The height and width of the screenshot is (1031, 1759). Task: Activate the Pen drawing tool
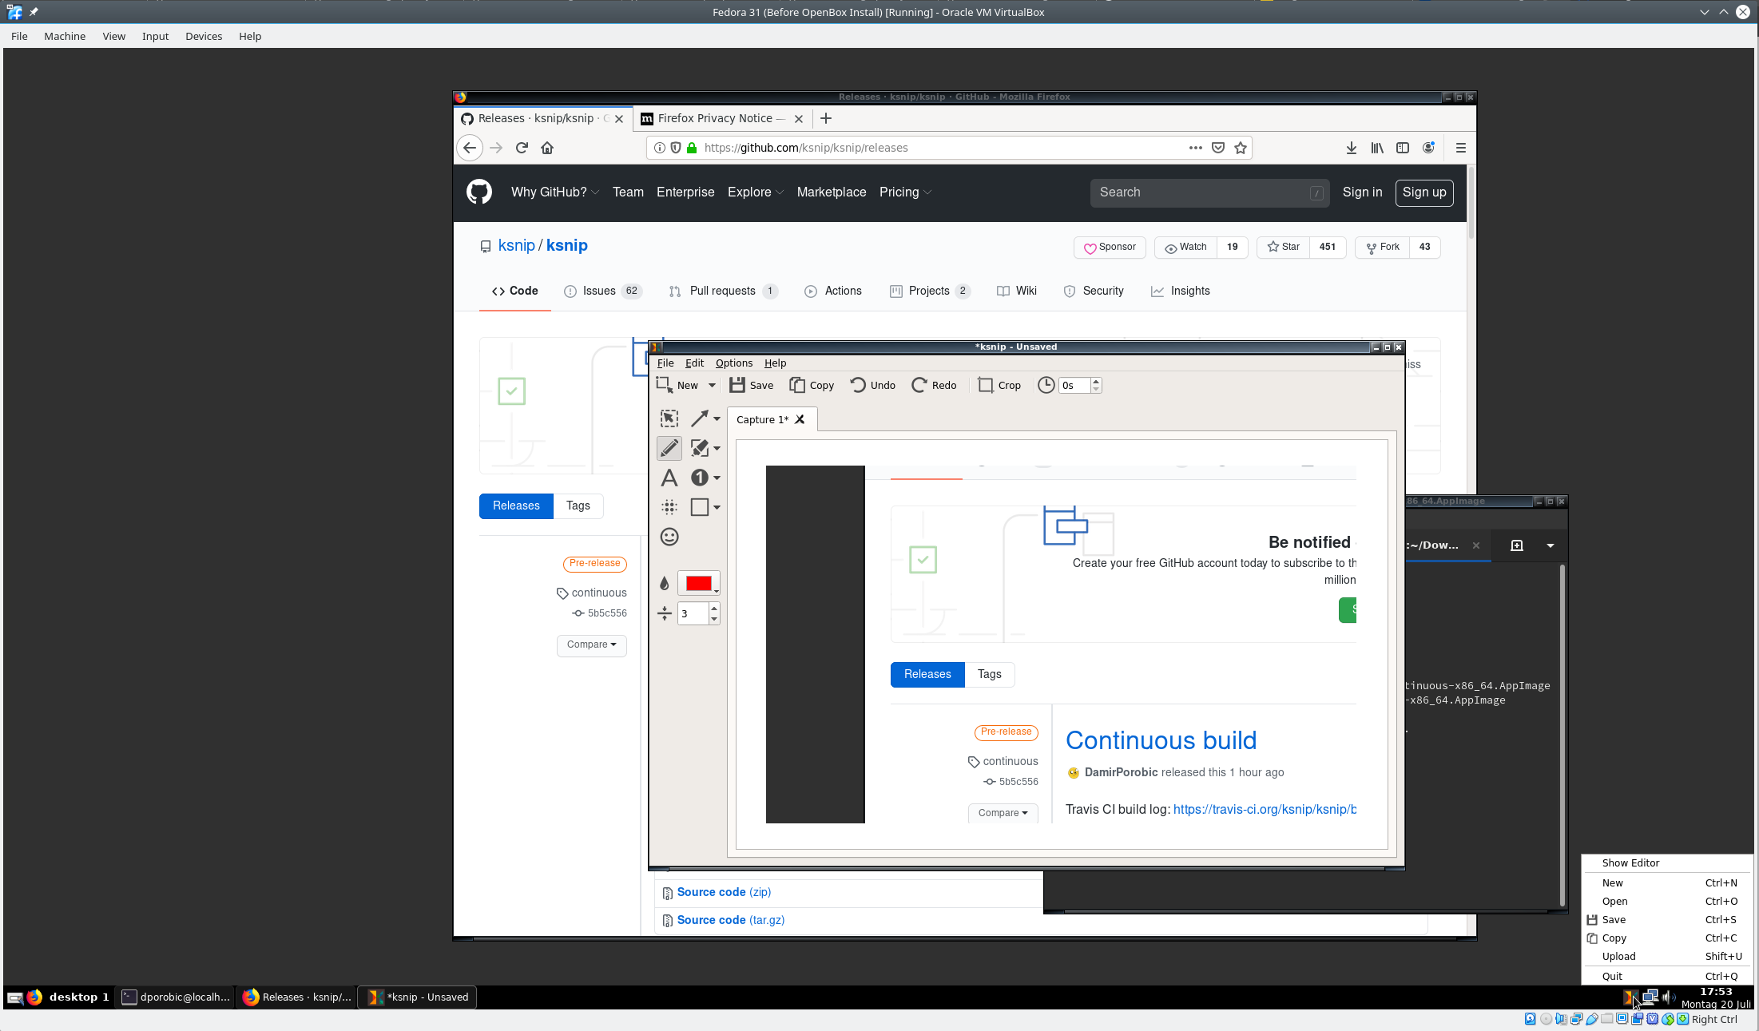(x=669, y=448)
